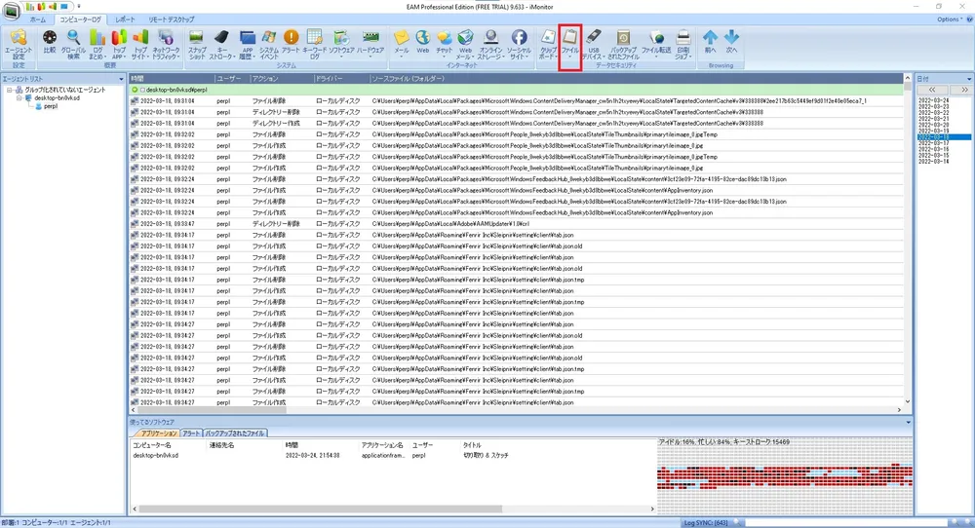Sort by ユーザー column header

tap(231, 79)
